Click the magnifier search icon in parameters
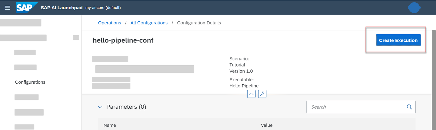The image size is (436, 130). click(x=409, y=107)
